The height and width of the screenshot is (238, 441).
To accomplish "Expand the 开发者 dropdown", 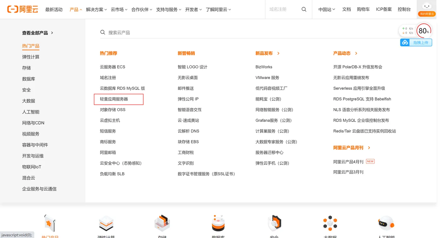I will click(x=193, y=9).
